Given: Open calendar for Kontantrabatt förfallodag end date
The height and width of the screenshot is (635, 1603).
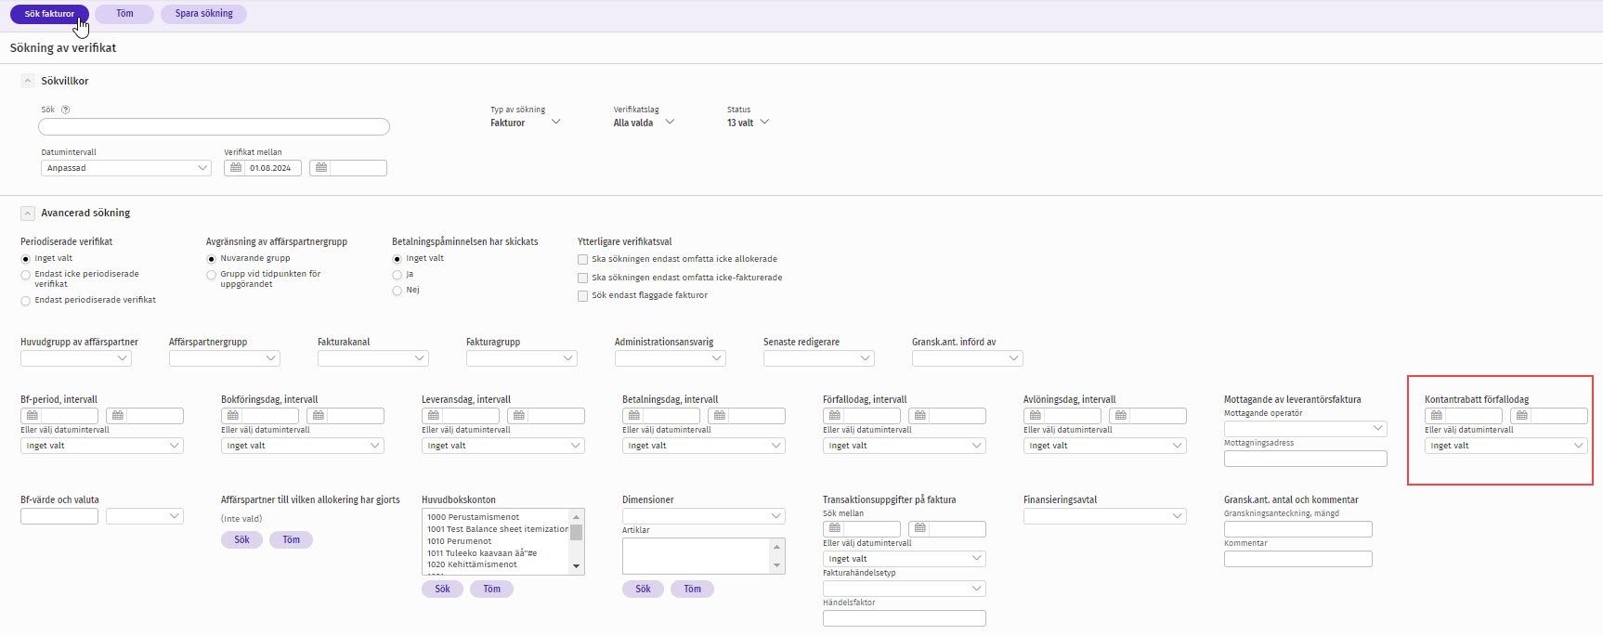Looking at the screenshot, I should click(1522, 416).
